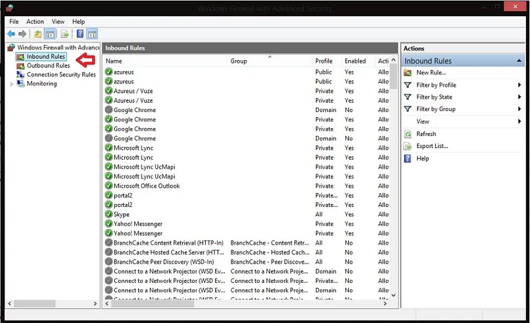Toggle the Show/Hide Action Pane toolbar icon
This screenshot has width=530, height=323.
pos(92,34)
